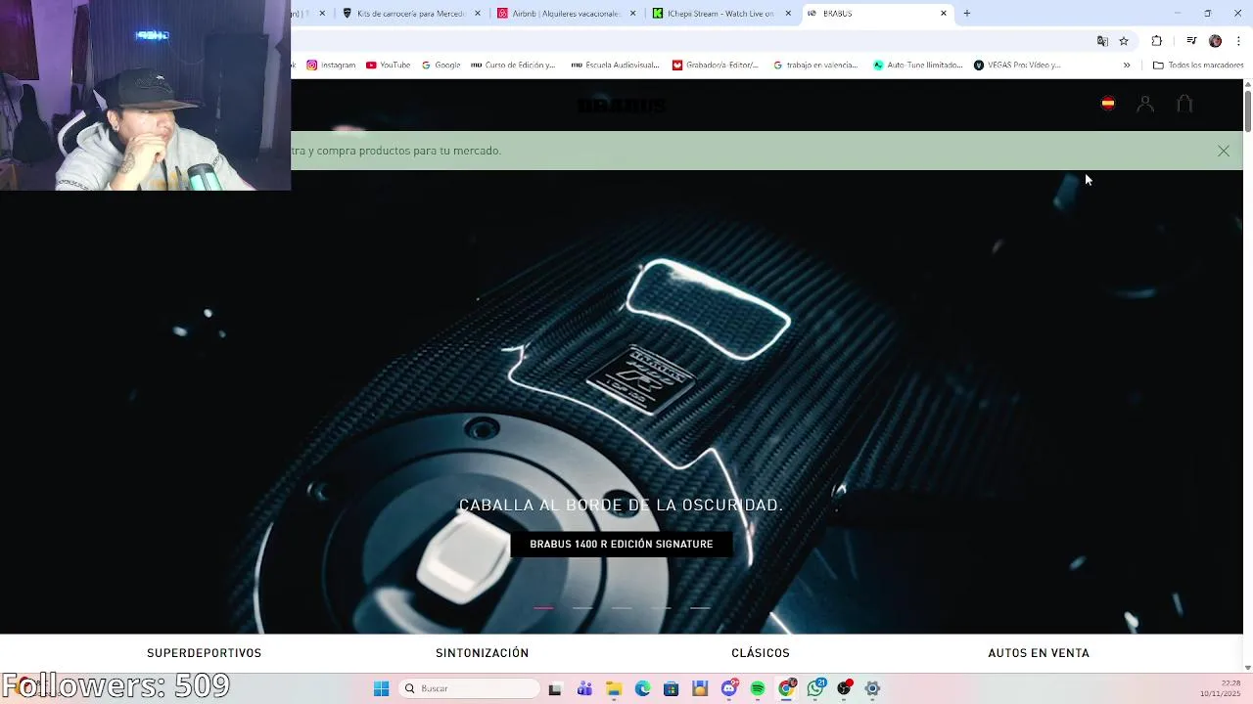
Task: Click BRABUS 1400 R Edición Signature button
Action: (622, 544)
